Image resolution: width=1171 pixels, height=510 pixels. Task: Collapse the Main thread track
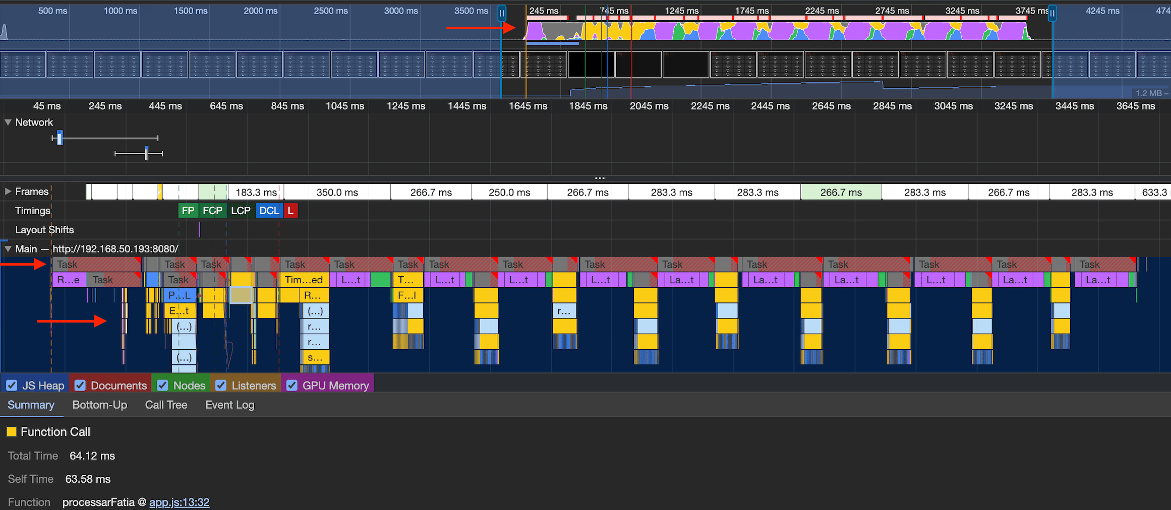[8, 249]
